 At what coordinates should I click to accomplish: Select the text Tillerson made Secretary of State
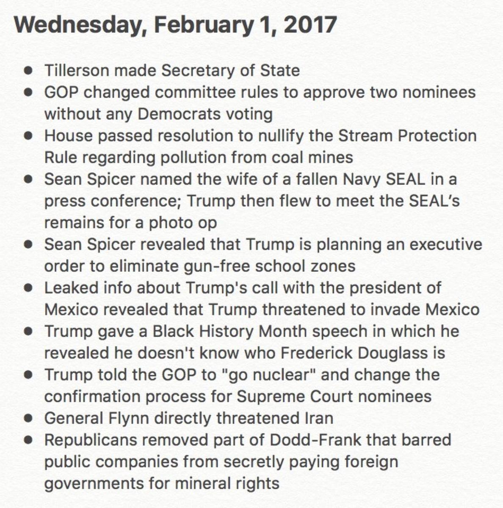pyautogui.click(x=172, y=70)
